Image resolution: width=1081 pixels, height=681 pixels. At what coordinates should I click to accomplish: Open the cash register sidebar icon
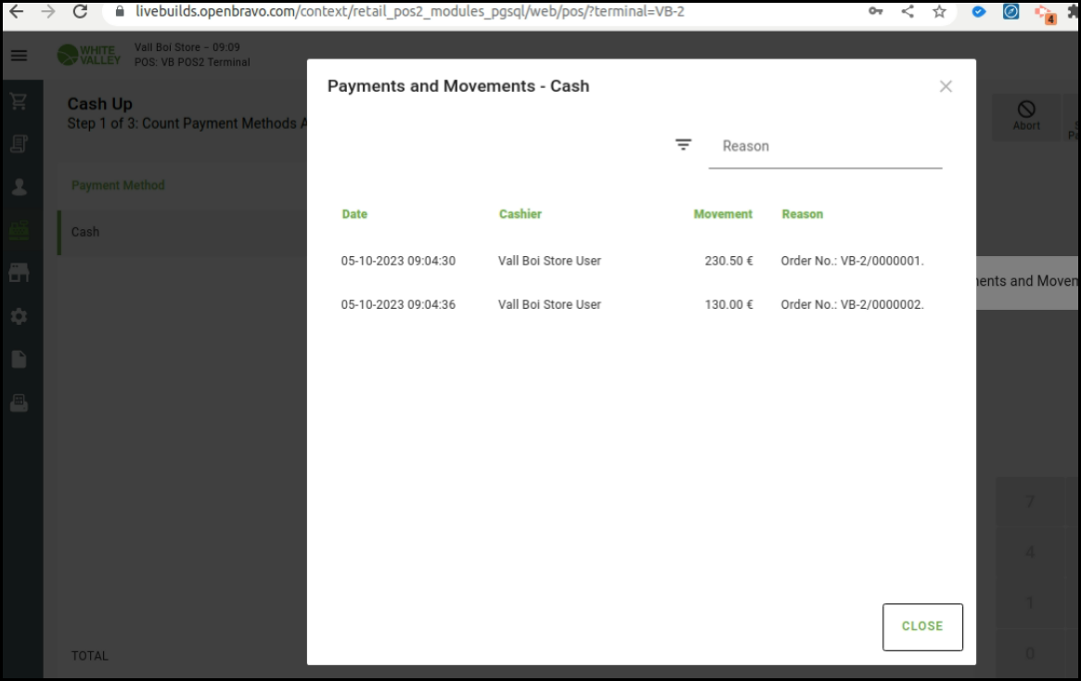click(19, 403)
